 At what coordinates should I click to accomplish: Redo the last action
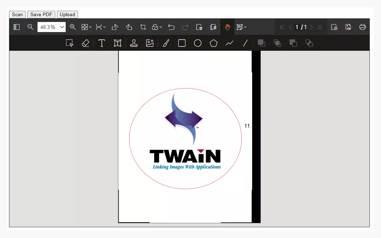185,27
